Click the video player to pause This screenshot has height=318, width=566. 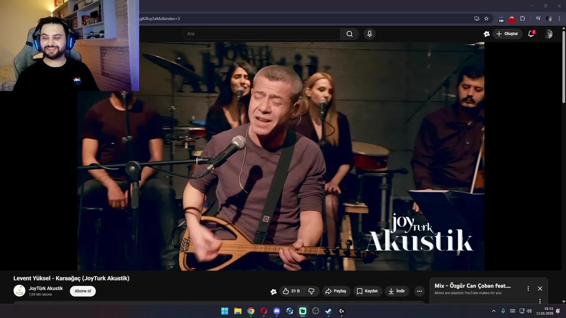tap(281, 156)
